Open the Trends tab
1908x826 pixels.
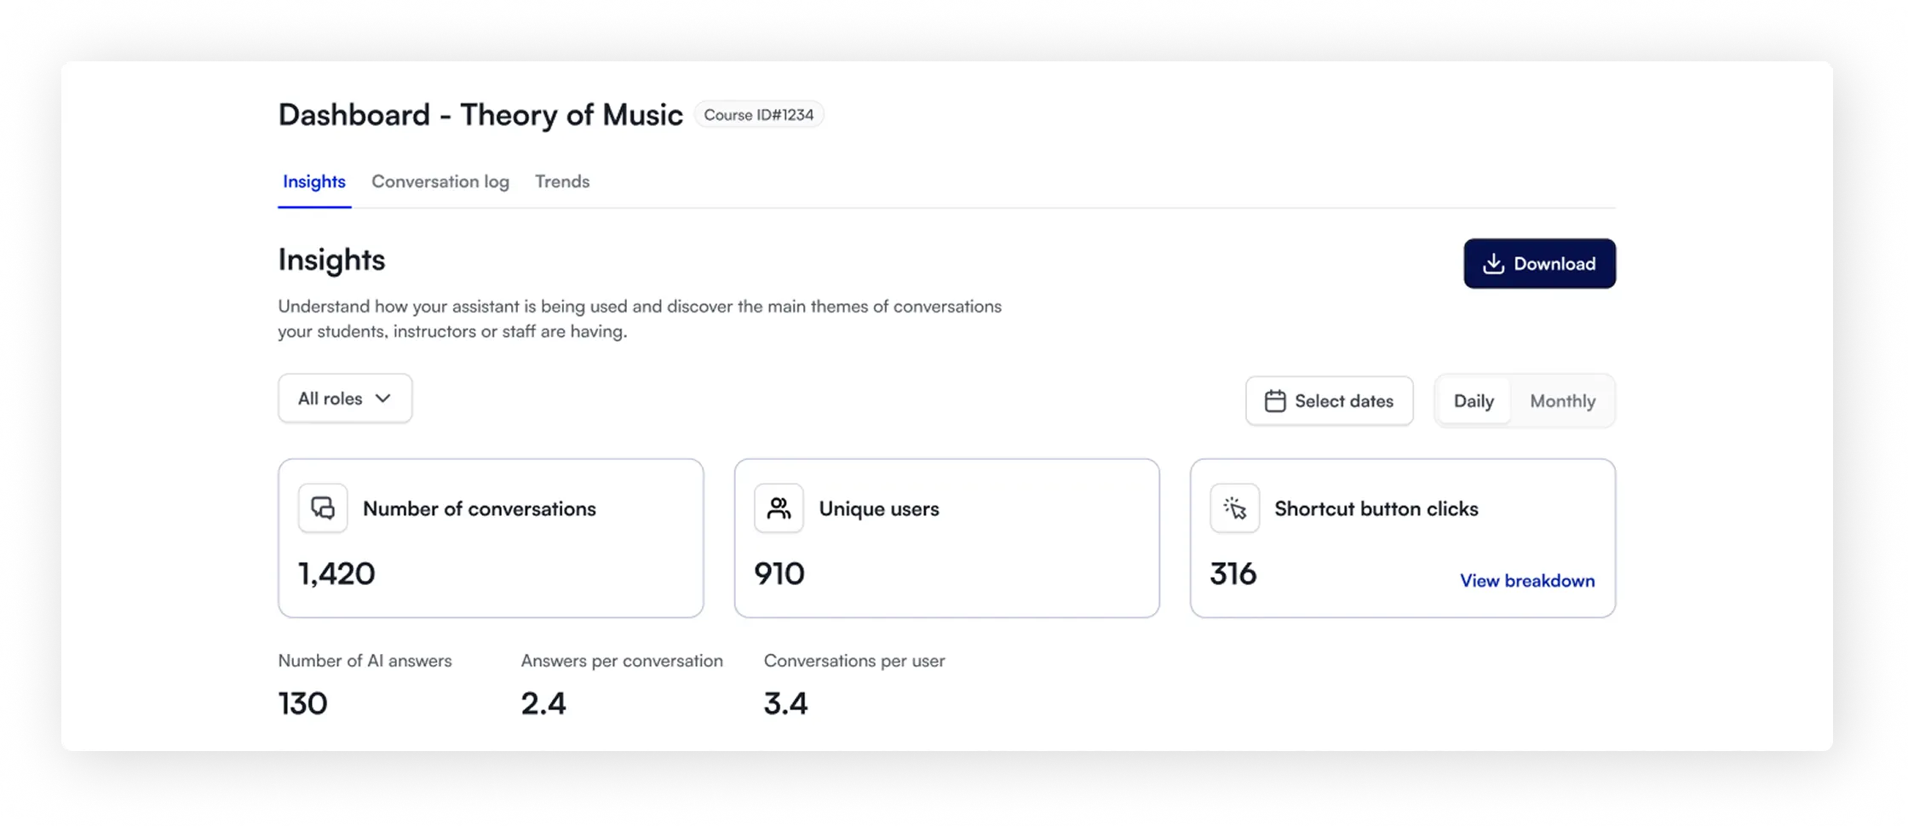[562, 181]
